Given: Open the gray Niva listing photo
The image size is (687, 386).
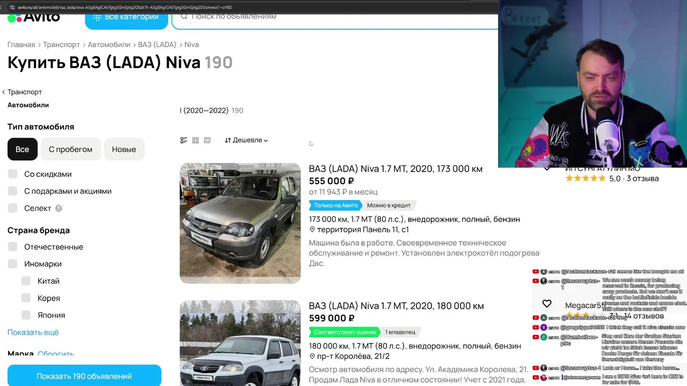Looking at the screenshot, I should [240, 223].
